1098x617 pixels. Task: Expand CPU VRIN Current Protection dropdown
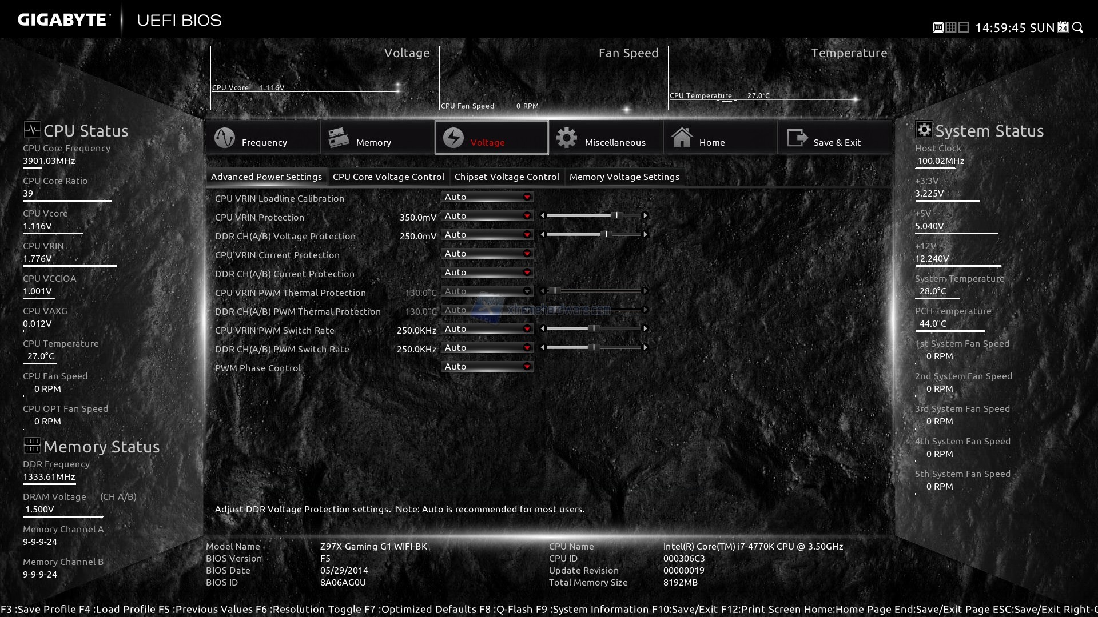(487, 254)
